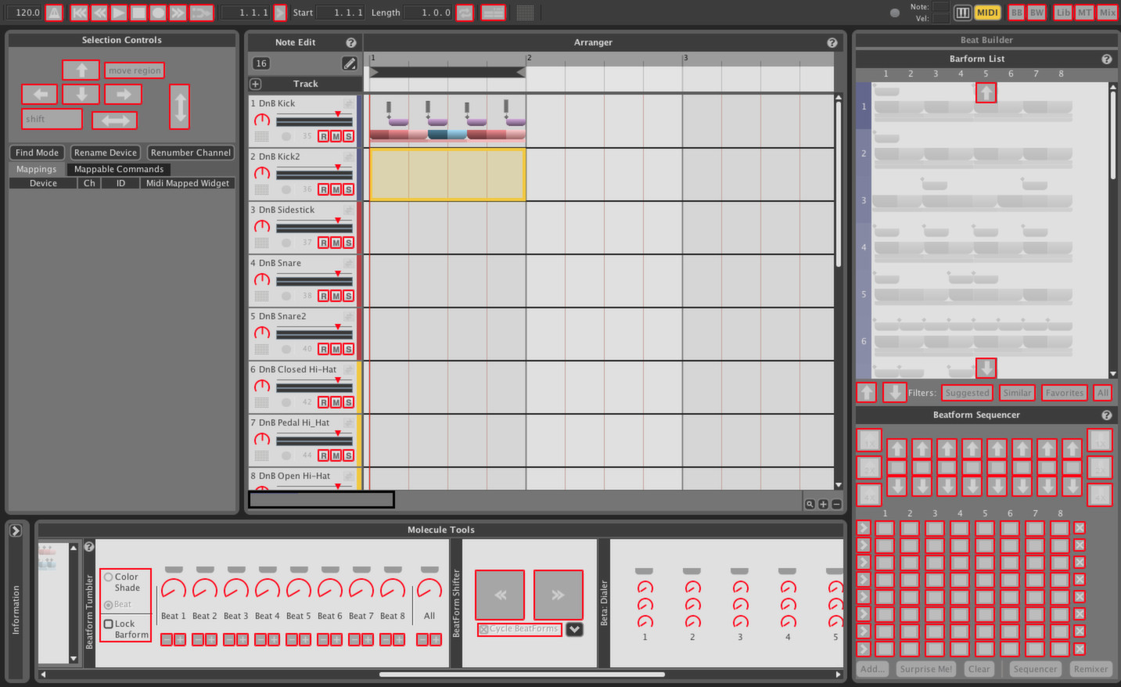1121x687 pixels.
Task: Open the Mix panel via the Mix icon
Action: (x=1108, y=12)
